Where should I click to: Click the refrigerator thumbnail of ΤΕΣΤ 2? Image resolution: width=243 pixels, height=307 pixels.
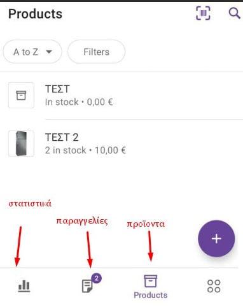[21, 143]
